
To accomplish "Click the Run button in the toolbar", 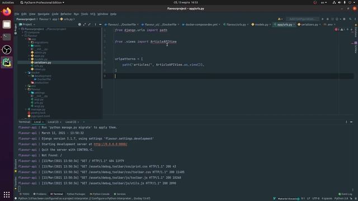I will pyautogui.click(x=323, y=19).
